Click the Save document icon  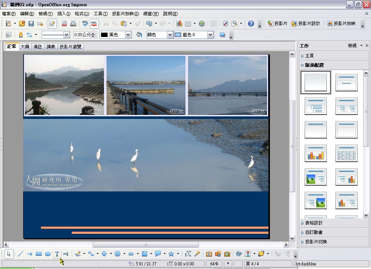(x=31, y=24)
